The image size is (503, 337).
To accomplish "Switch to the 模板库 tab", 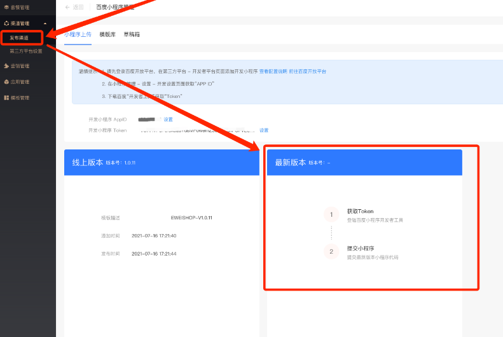I will [x=107, y=34].
